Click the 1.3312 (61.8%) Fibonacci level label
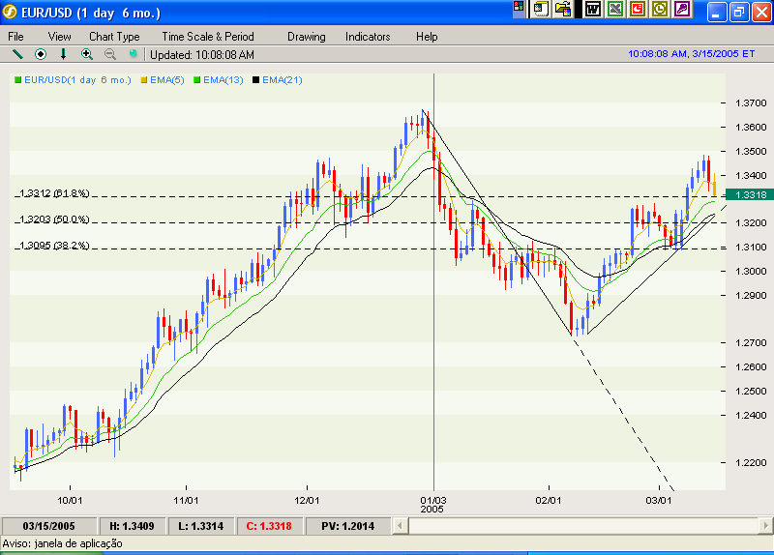Screen dimensions: 774x555 (54, 193)
